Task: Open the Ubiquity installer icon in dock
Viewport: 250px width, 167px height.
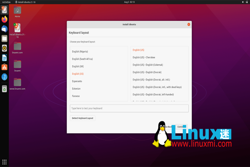Action: (x=4, y=10)
